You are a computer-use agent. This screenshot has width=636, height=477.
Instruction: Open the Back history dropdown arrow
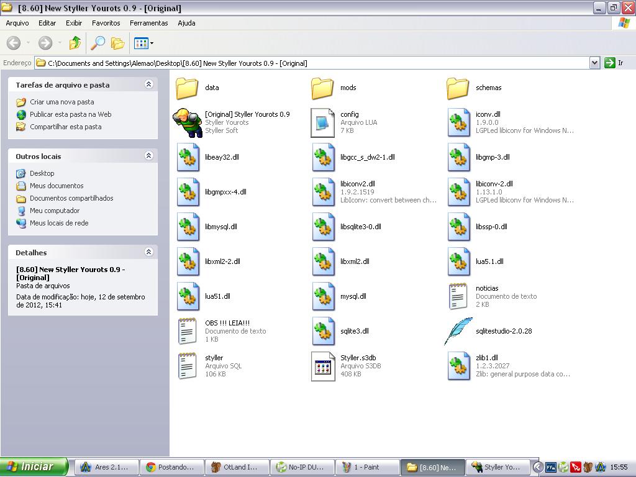point(28,43)
